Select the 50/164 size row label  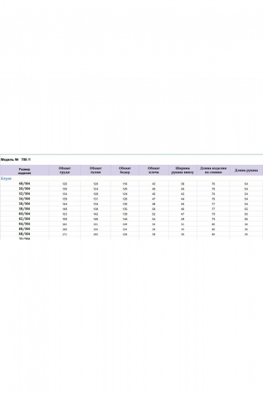(24, 188)
